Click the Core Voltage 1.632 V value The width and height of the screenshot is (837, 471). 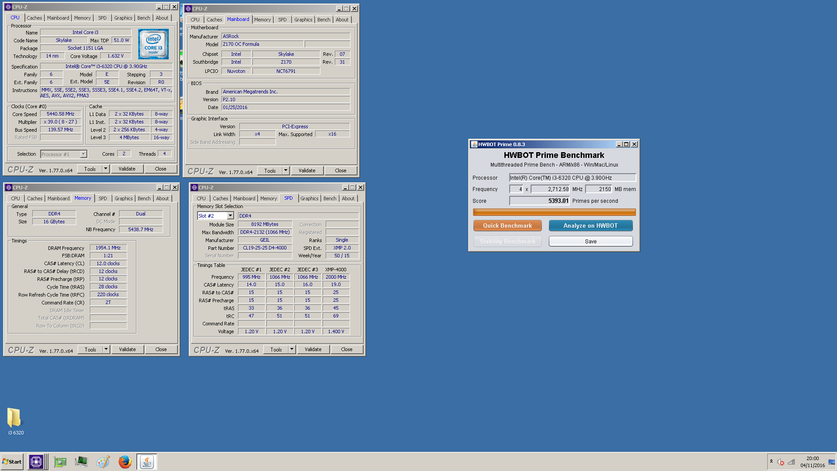116,56
